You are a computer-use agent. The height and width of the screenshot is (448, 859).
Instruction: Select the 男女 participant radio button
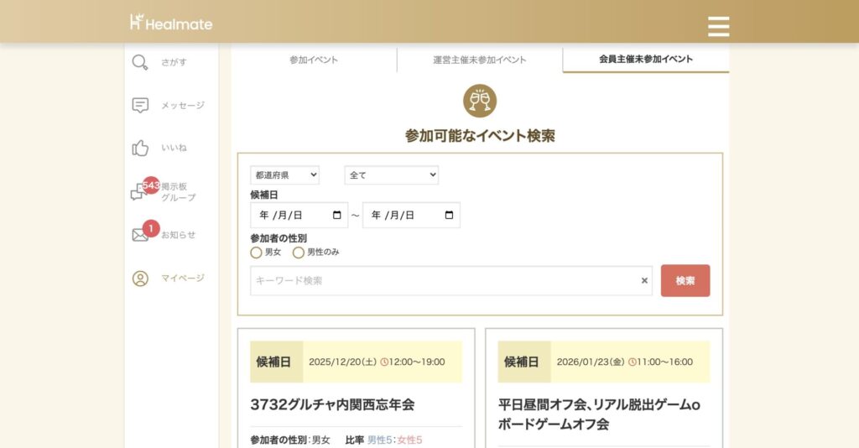[256, 253]
